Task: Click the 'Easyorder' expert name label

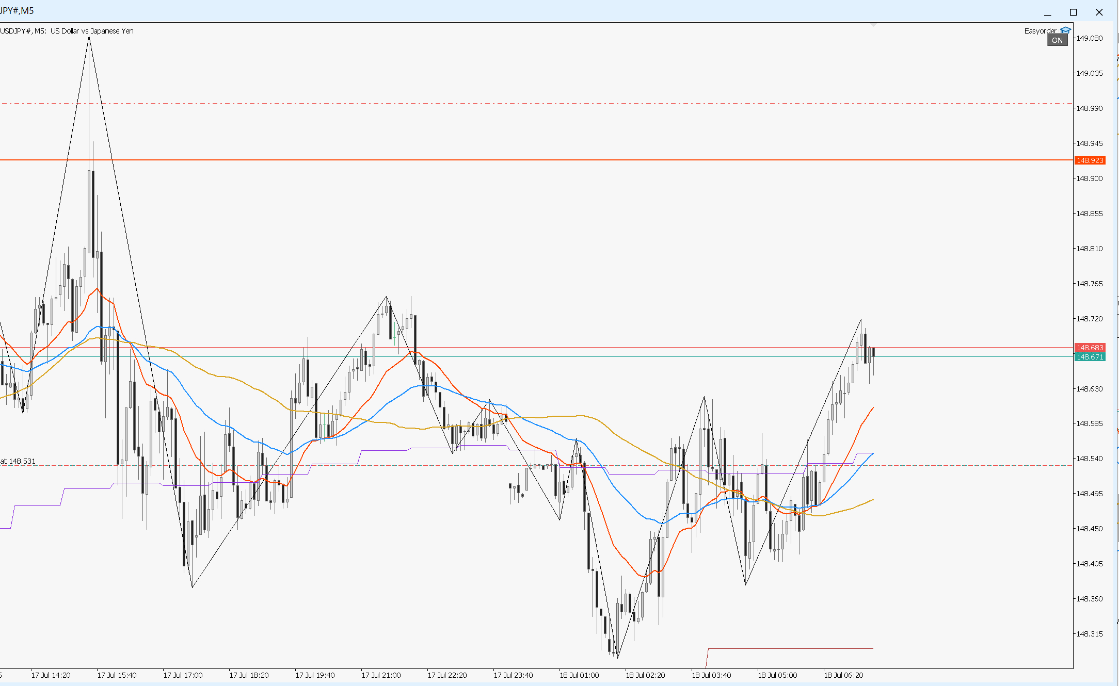Action: (x=1040, y=31)
